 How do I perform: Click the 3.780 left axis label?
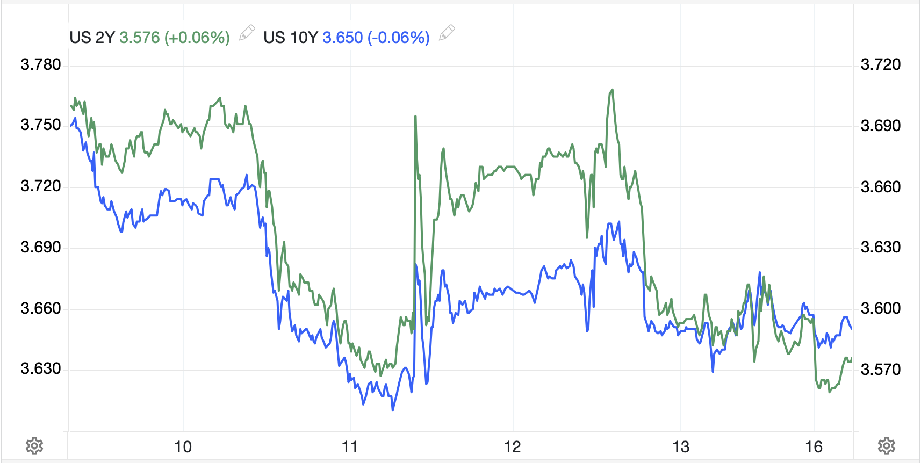pos(41,65)
